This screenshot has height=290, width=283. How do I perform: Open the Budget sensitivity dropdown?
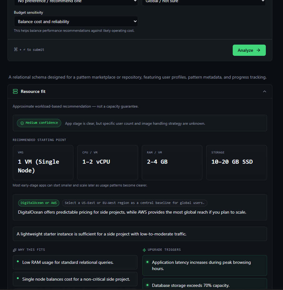(76, 22)
